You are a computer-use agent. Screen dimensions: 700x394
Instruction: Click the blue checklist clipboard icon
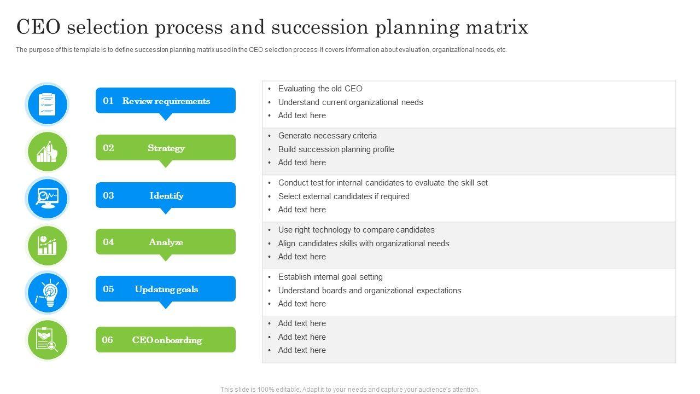click(x=47, y=104)
